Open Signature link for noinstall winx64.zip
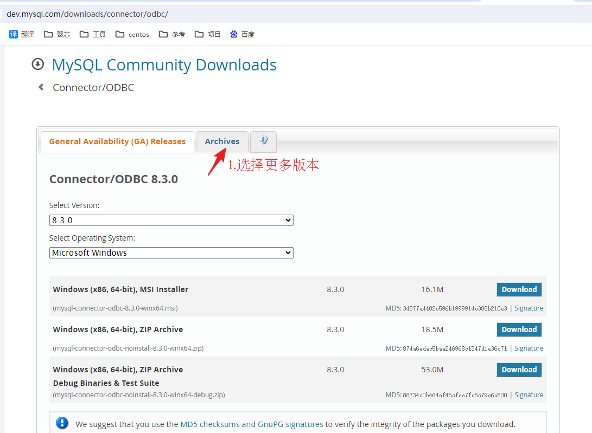 (x=529, y=348)
